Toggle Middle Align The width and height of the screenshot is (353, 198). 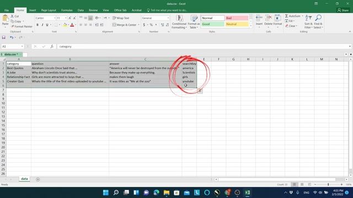pyautogui.click(x=85, y=18)
